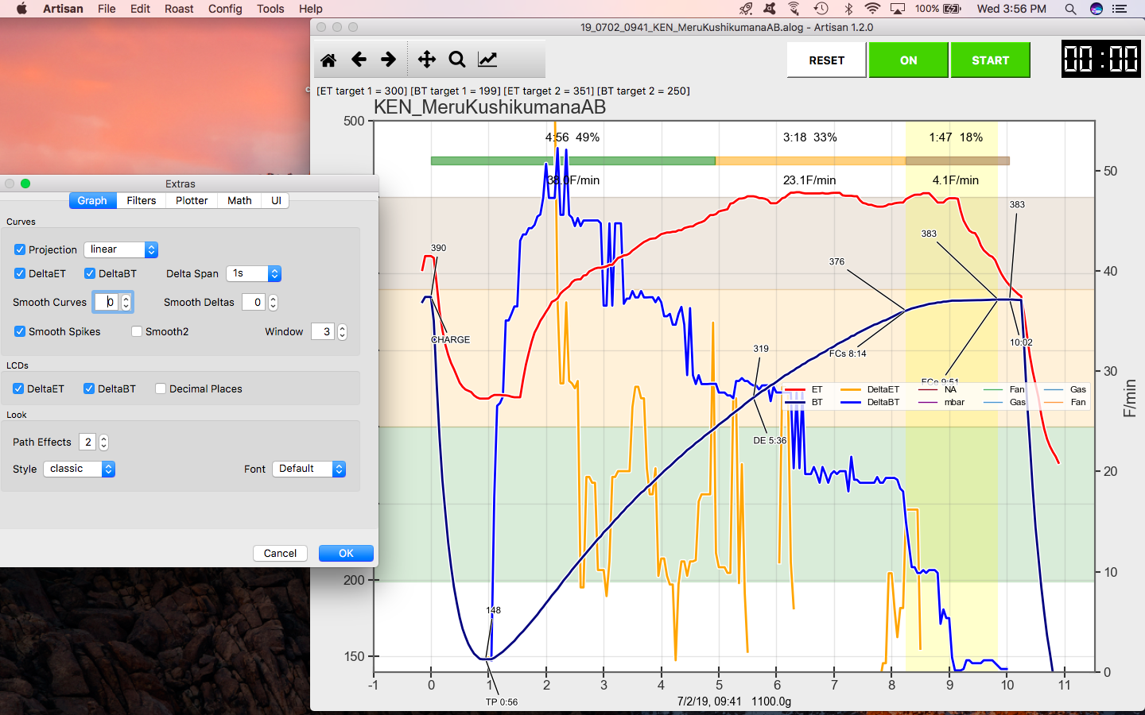Enable the Smooth2 checkbox
The width and height of the screenshot is (1145, 715).
coord(137,331)
